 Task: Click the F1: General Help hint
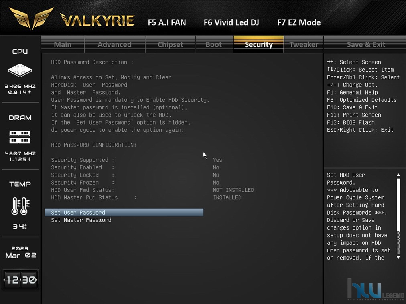pos(352,92)
